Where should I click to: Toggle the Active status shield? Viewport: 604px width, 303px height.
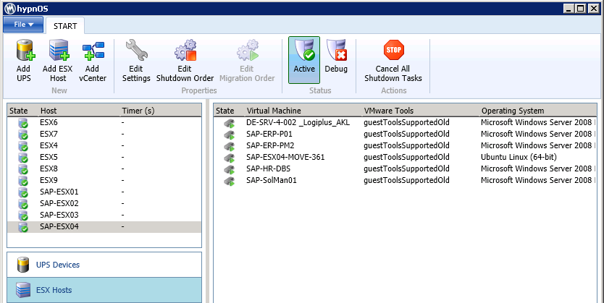tap(304, 60)
